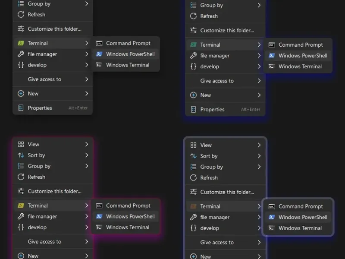This screenshot has height=259, width=345.
Task: Click Windows Terminal icon in borderless submenu
Action: pos(99,65)
